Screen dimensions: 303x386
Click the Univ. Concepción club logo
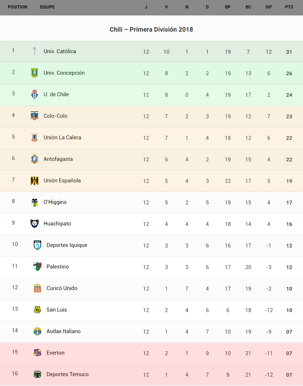coord(35,73)
